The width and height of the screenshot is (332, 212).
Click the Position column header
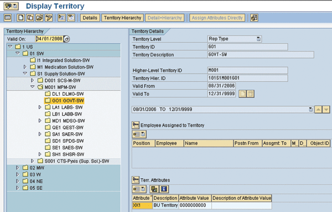143,143
